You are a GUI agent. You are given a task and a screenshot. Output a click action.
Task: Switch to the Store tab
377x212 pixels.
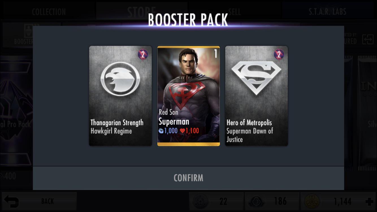pyautogui.click(x=142, y=12)
